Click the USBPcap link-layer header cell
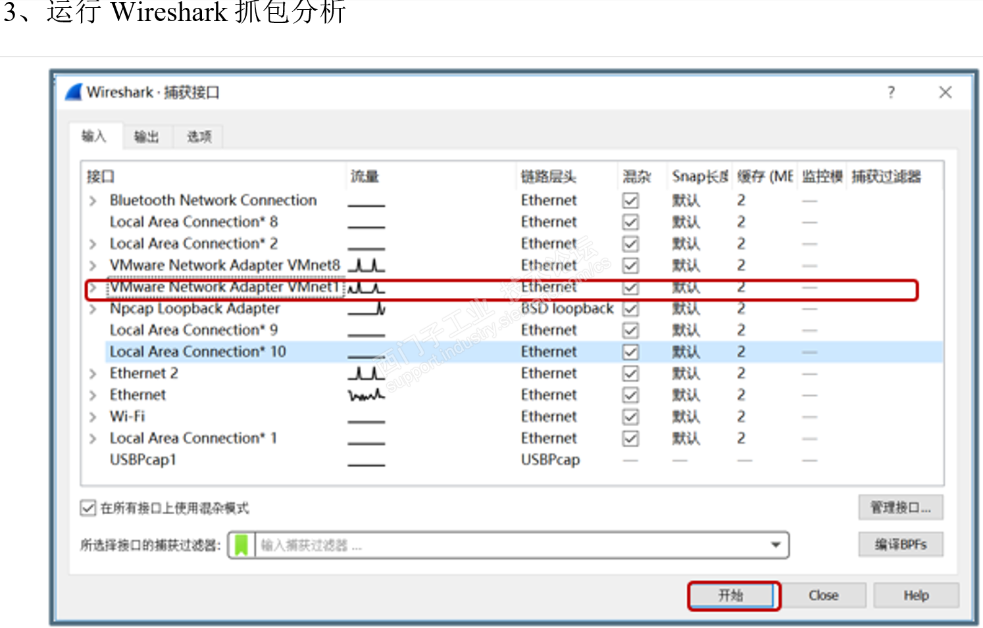 550,460
